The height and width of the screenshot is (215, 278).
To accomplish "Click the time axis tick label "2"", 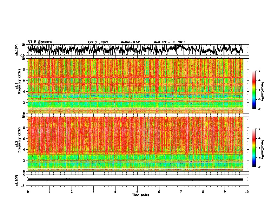I will pyautogui.click(x=72, y=192).
